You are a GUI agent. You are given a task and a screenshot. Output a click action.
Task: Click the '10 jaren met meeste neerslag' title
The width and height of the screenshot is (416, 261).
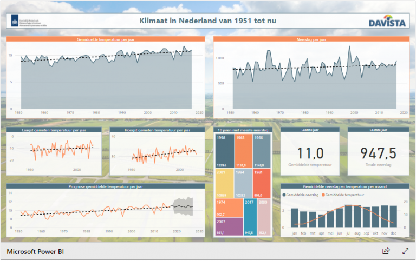243,130
